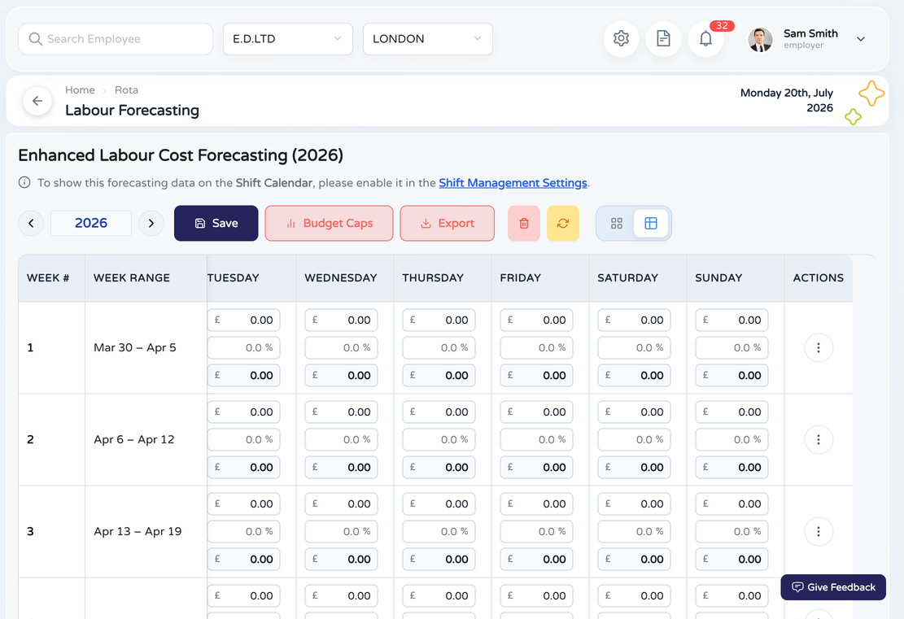
Task: Open the E.D.LTD company dropdown
Action: [x=288, y=38]
